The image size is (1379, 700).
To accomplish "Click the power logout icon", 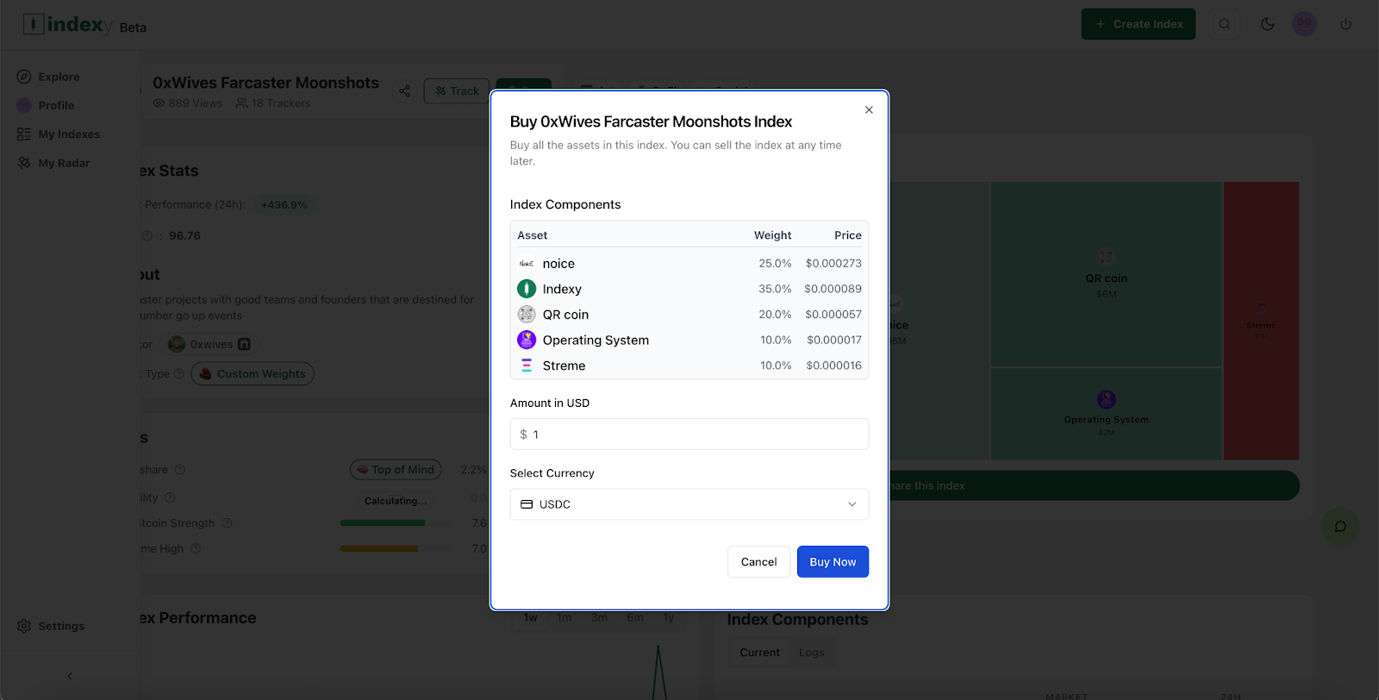I will pyautogui.click(x=1345, y=24).
